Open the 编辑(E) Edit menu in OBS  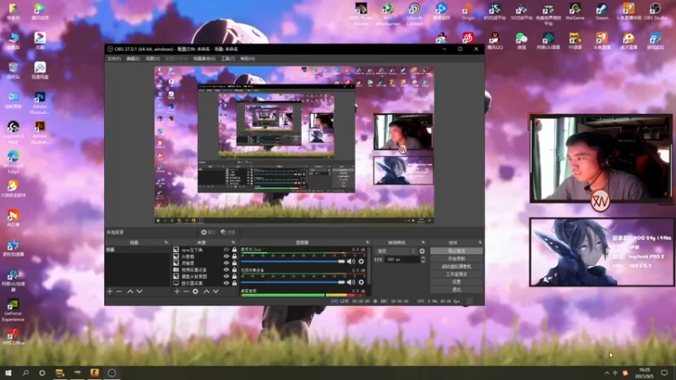point(133,58)
